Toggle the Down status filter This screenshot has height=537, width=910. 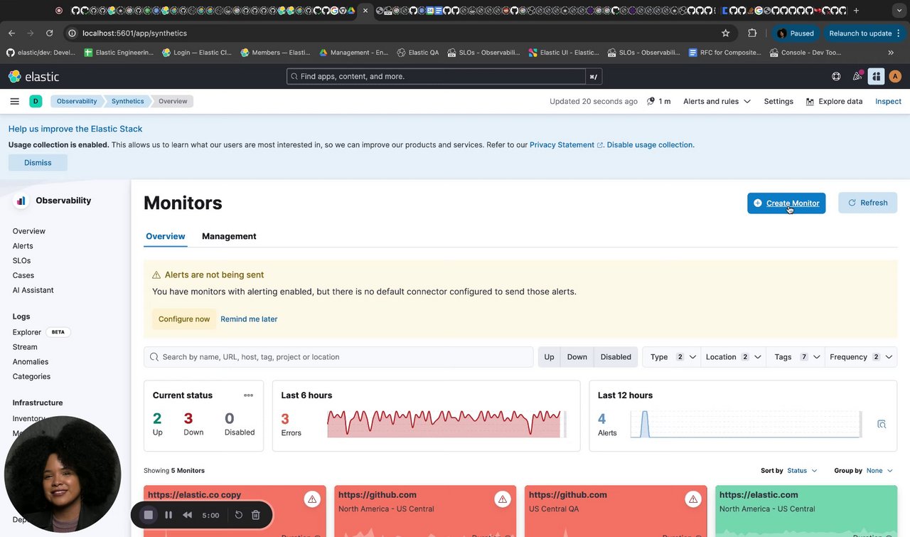[577, 357]
